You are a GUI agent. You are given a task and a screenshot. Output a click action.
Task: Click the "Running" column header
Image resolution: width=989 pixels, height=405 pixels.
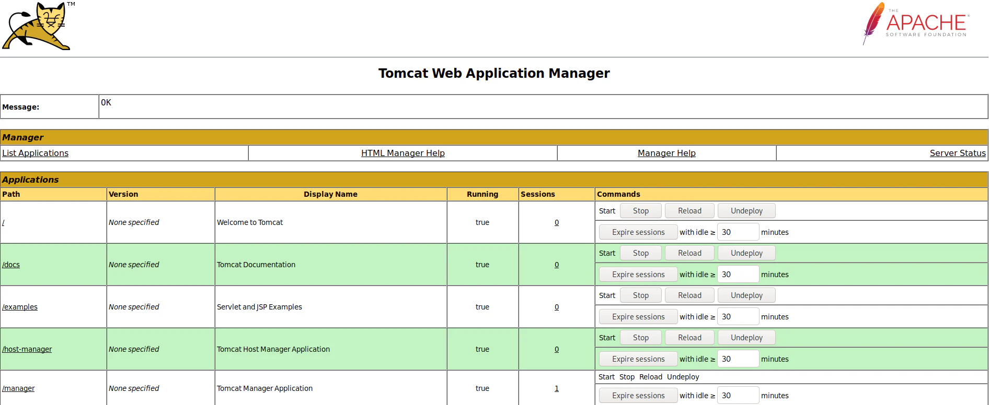tap(482, 194)
